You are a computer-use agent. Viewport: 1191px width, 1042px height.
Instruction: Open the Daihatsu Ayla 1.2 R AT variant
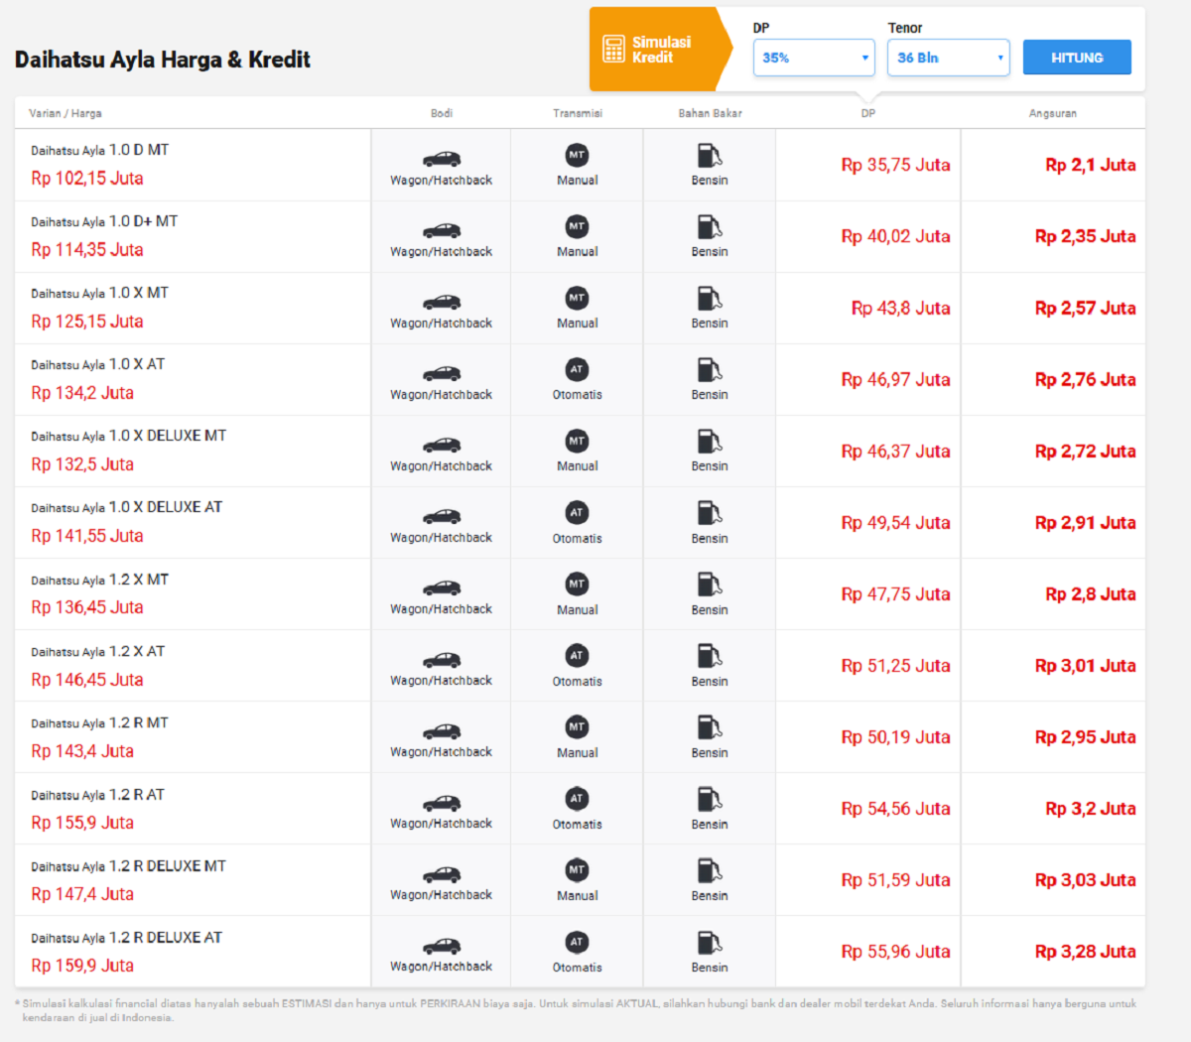[98, 794]
